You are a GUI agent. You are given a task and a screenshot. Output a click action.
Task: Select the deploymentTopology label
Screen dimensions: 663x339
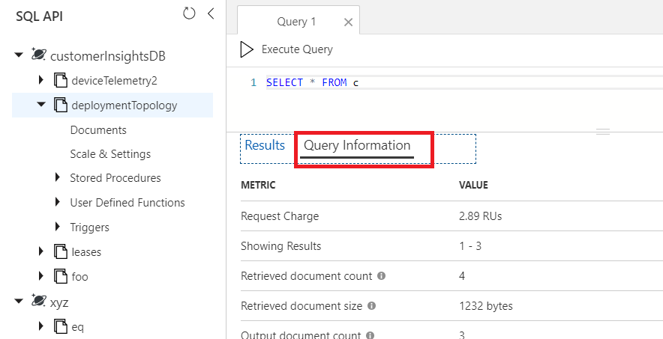124,106
